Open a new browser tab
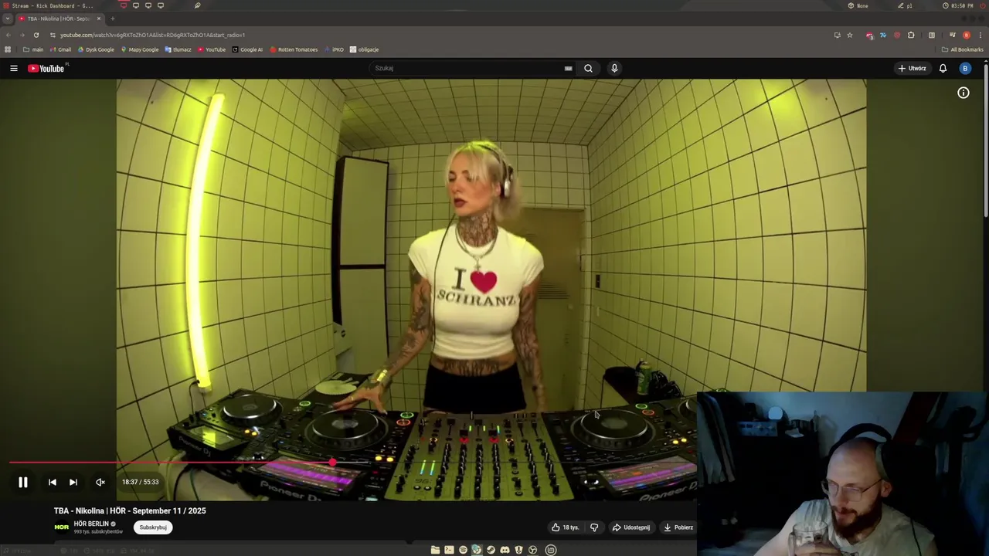This screenshot has width=989, height=556. [113, 19]
